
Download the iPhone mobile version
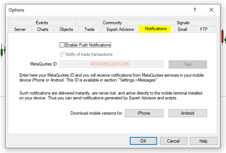(x=144, y=113)
